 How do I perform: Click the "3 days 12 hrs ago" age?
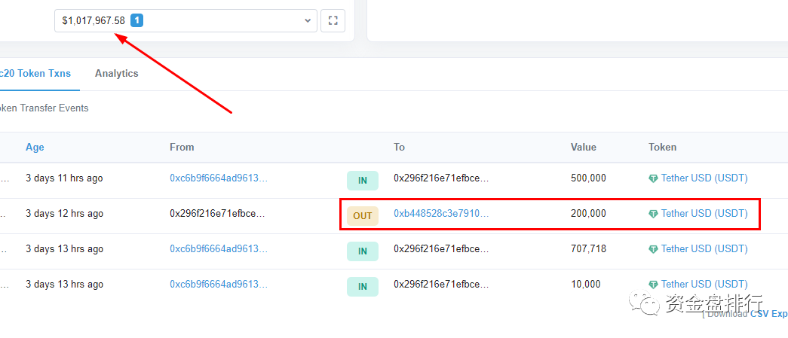coord(64,214)
